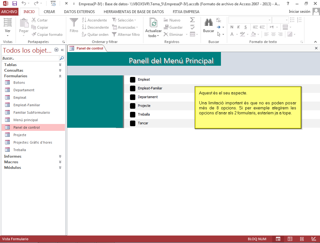
Task: Switch to DATOS EXTERNOS tab
Action: pos(79,12)
